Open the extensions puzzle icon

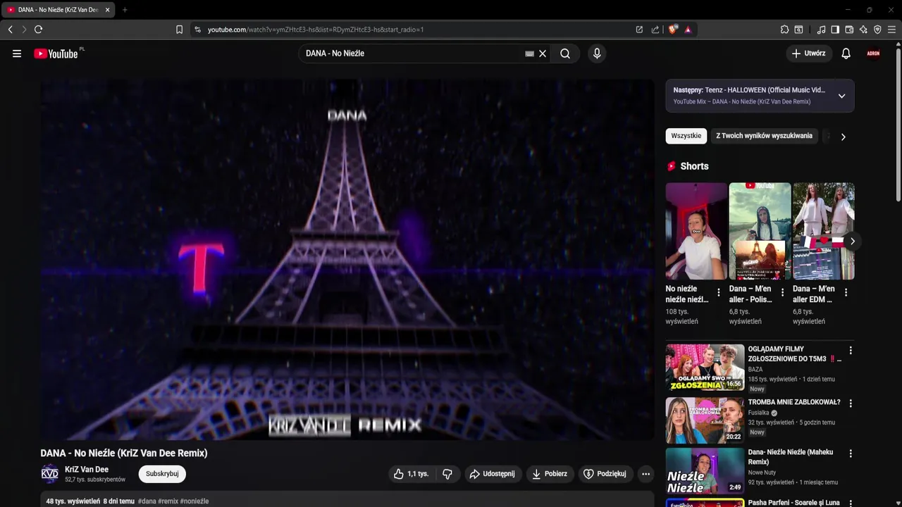(x=784, y=30)
